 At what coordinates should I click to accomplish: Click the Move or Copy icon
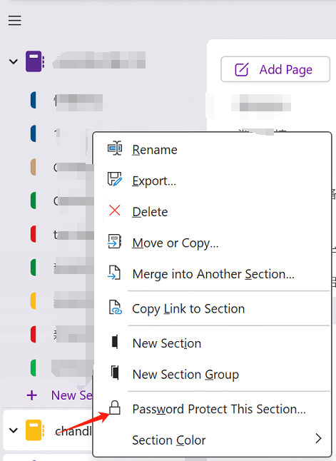point(115,241)
